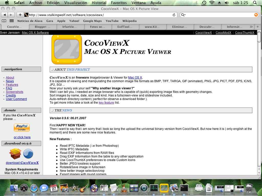Image resolution: width=262 pixels, height=196 pixels.
Task: Click the orange snapback arrow in search field
Action: (x=256, y=15)
